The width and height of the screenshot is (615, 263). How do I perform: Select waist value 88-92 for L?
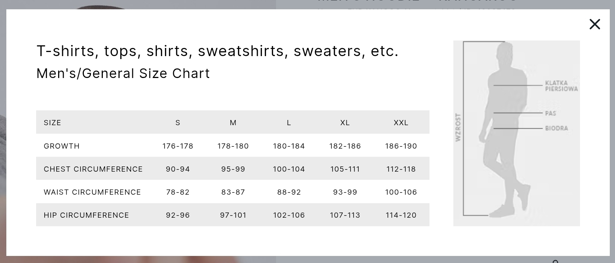[289, 192]
